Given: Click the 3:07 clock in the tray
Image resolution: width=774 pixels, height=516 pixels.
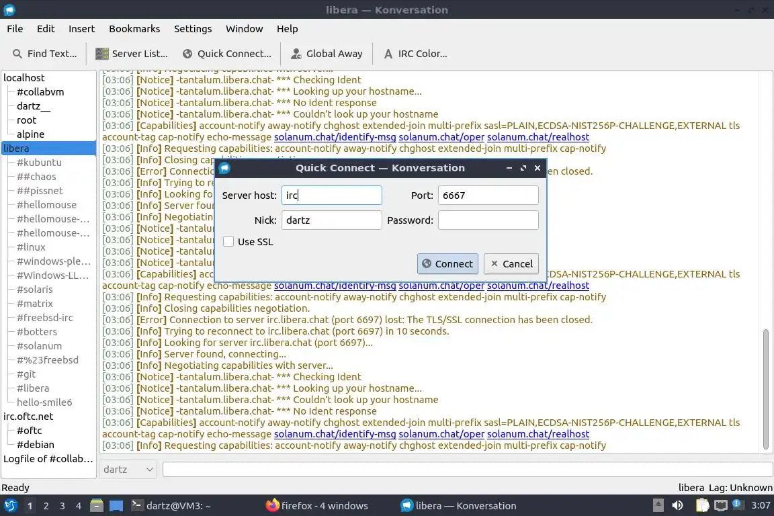Looking at the screenshot, I should 761,506.
